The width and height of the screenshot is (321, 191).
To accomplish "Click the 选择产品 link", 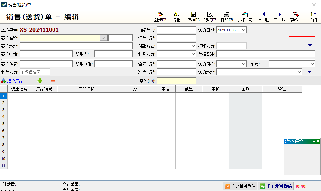I will point(15,81).
